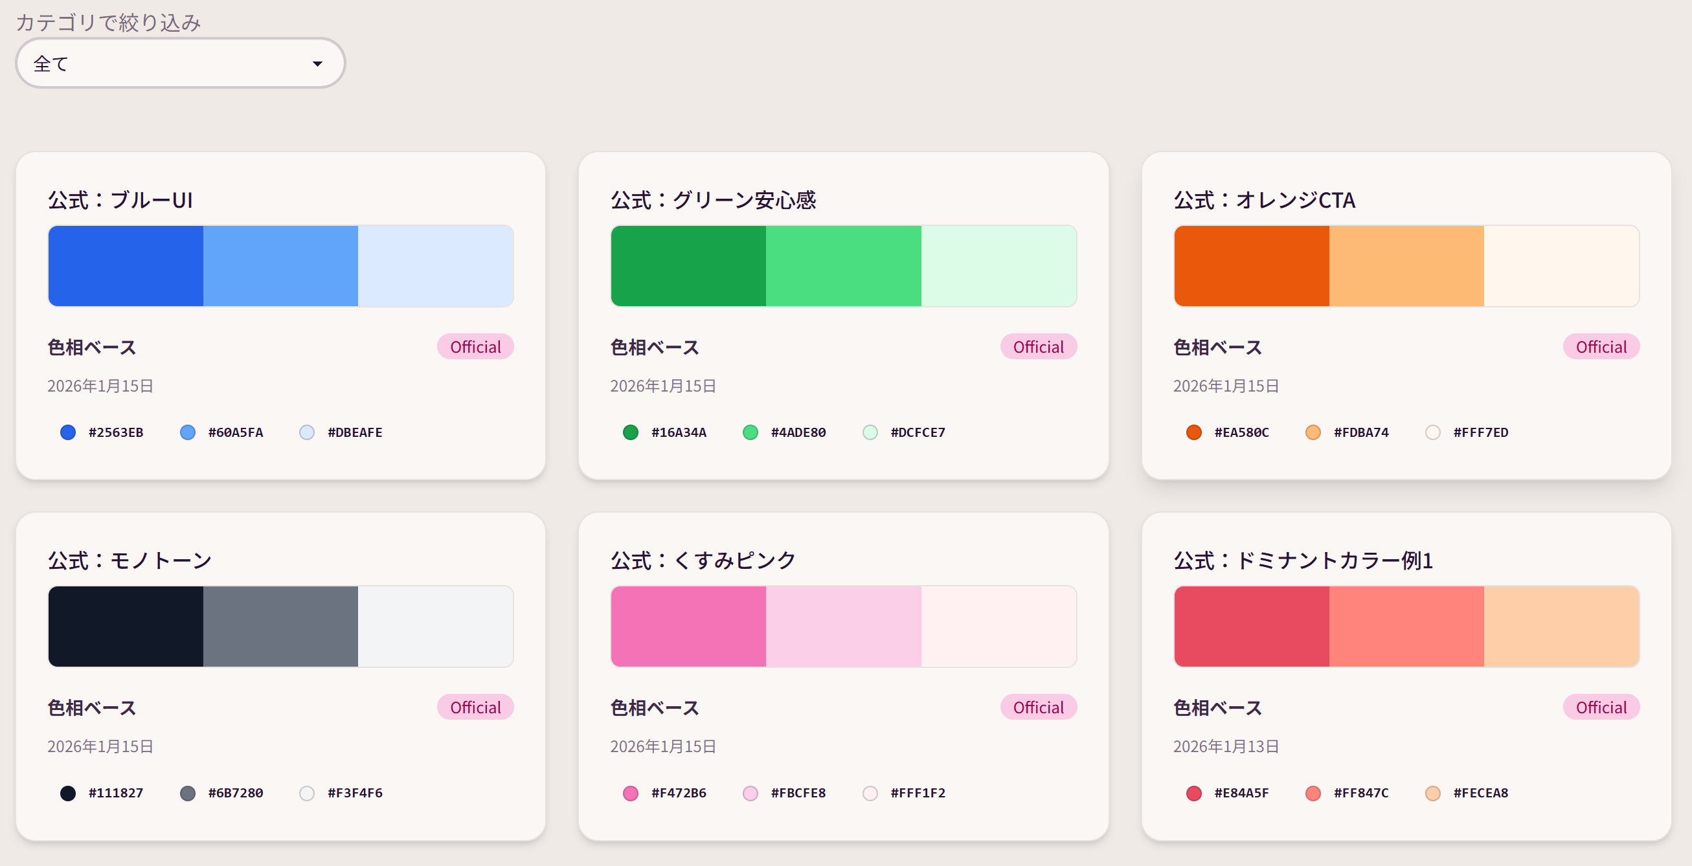Select the darkest blue swatch in ブルーUI
This screenshot has width=1692, height=866.
125,265
